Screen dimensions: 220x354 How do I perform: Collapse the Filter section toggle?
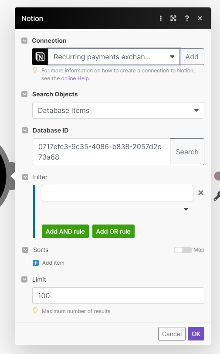[x=25, y=177]
